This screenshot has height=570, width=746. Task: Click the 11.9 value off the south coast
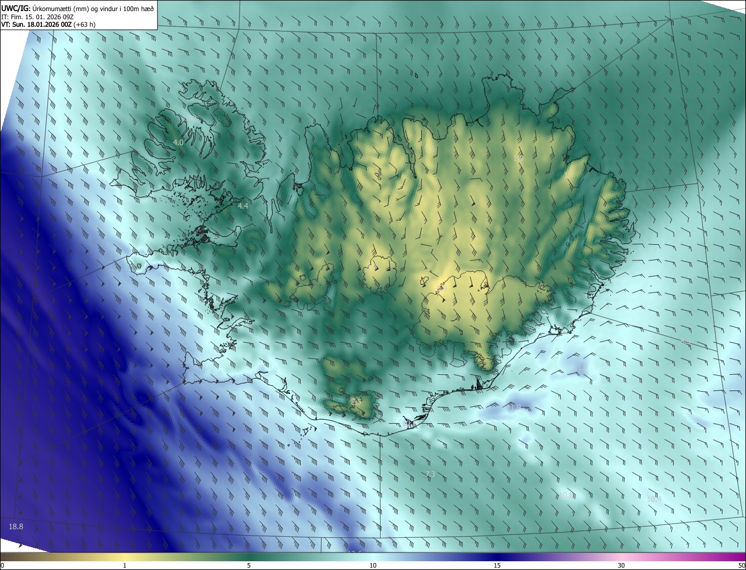click(x=514, y=407)
